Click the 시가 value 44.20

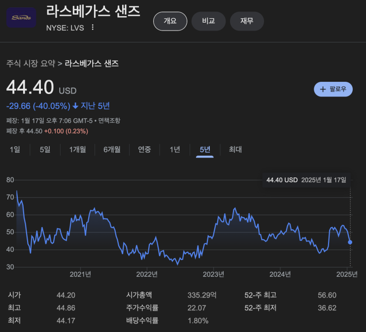point(66,295)
